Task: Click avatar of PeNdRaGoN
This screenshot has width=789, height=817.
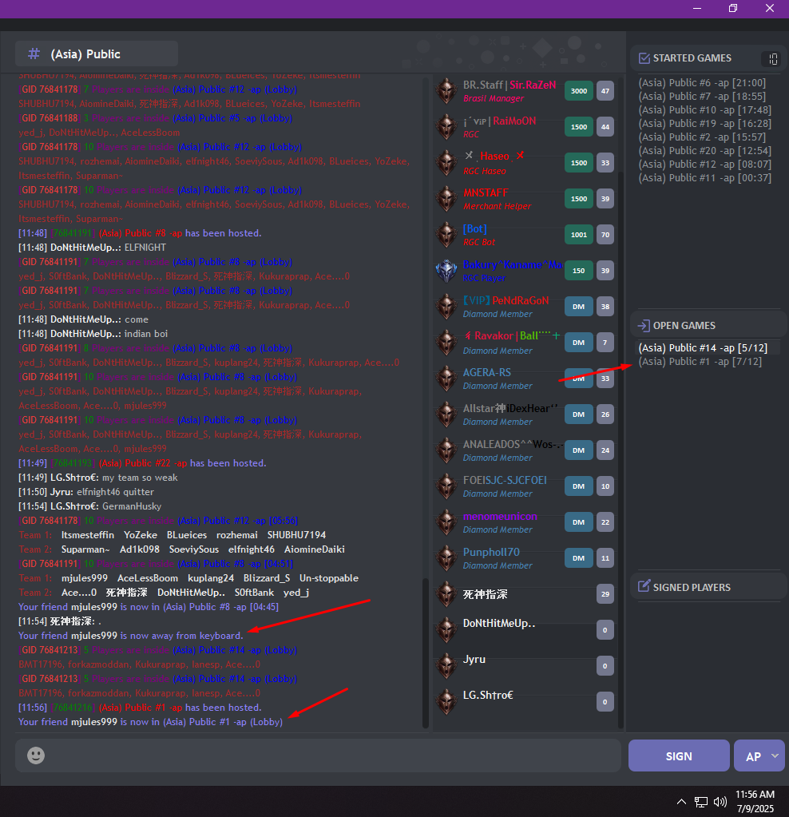Action: [x=446, y=307]
